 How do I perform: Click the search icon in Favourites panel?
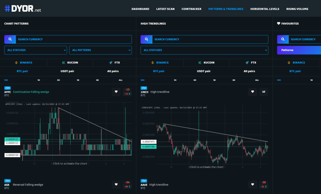[x=283, y=39]
